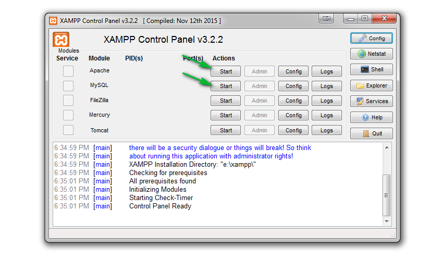The width and height of the screenshot is (443, 260).
Task: Minimize the XAMPP window
Action: pos(350,19)
